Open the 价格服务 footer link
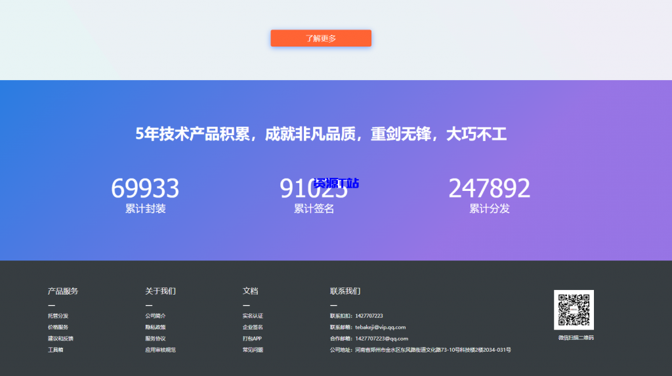The image size is (672, 376). tap(58, 327)
